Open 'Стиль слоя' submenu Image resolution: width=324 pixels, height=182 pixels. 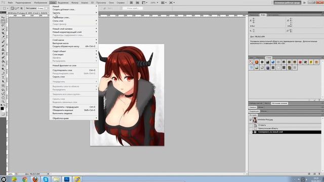pyautogui.click(x=74, y=21)
